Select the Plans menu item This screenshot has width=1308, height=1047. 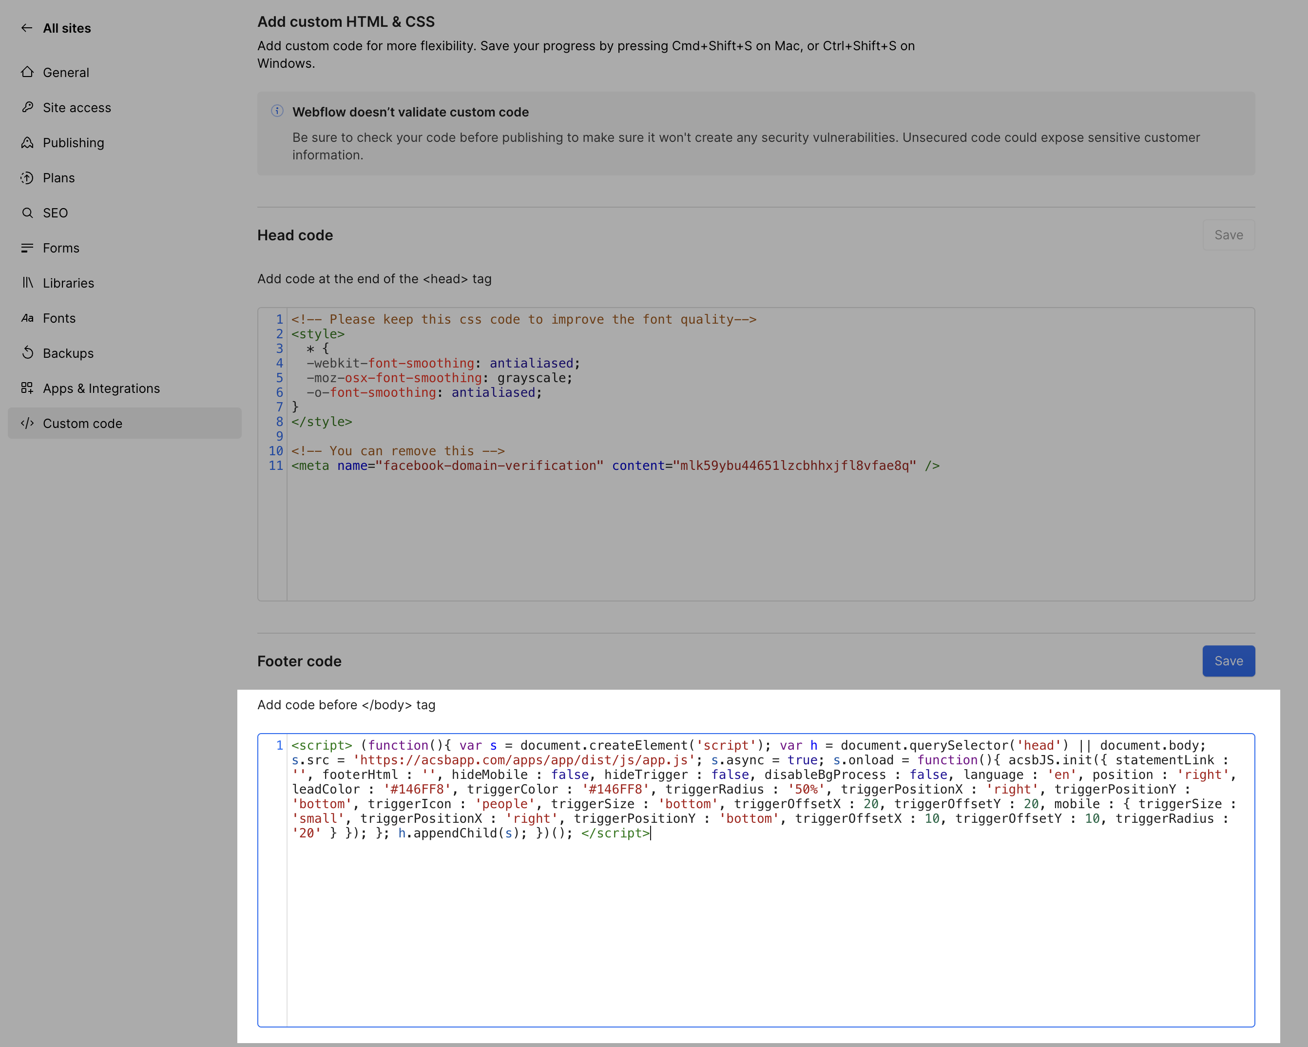[x=124, y=178]
